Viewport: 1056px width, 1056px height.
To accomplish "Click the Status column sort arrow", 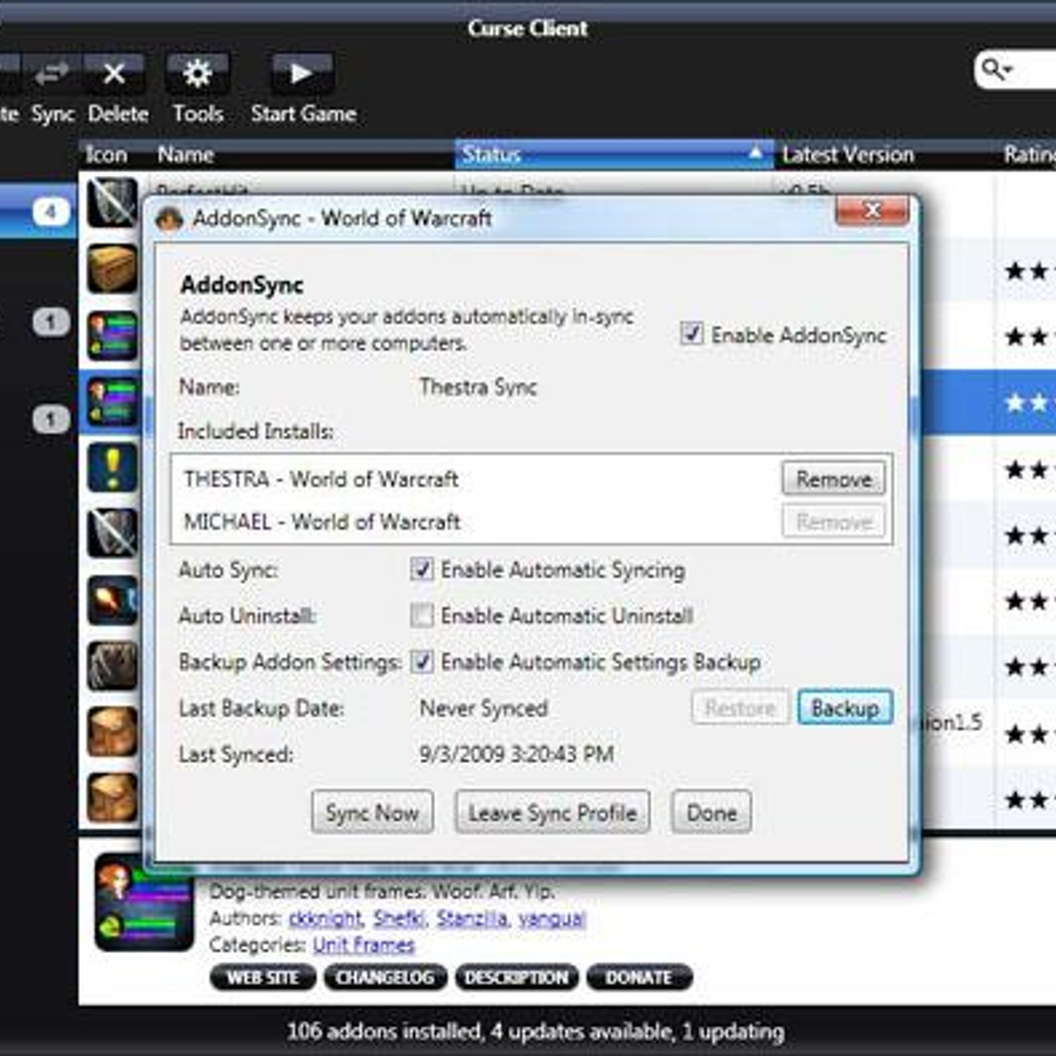I will pyautogui.click(x=755, y=153).
